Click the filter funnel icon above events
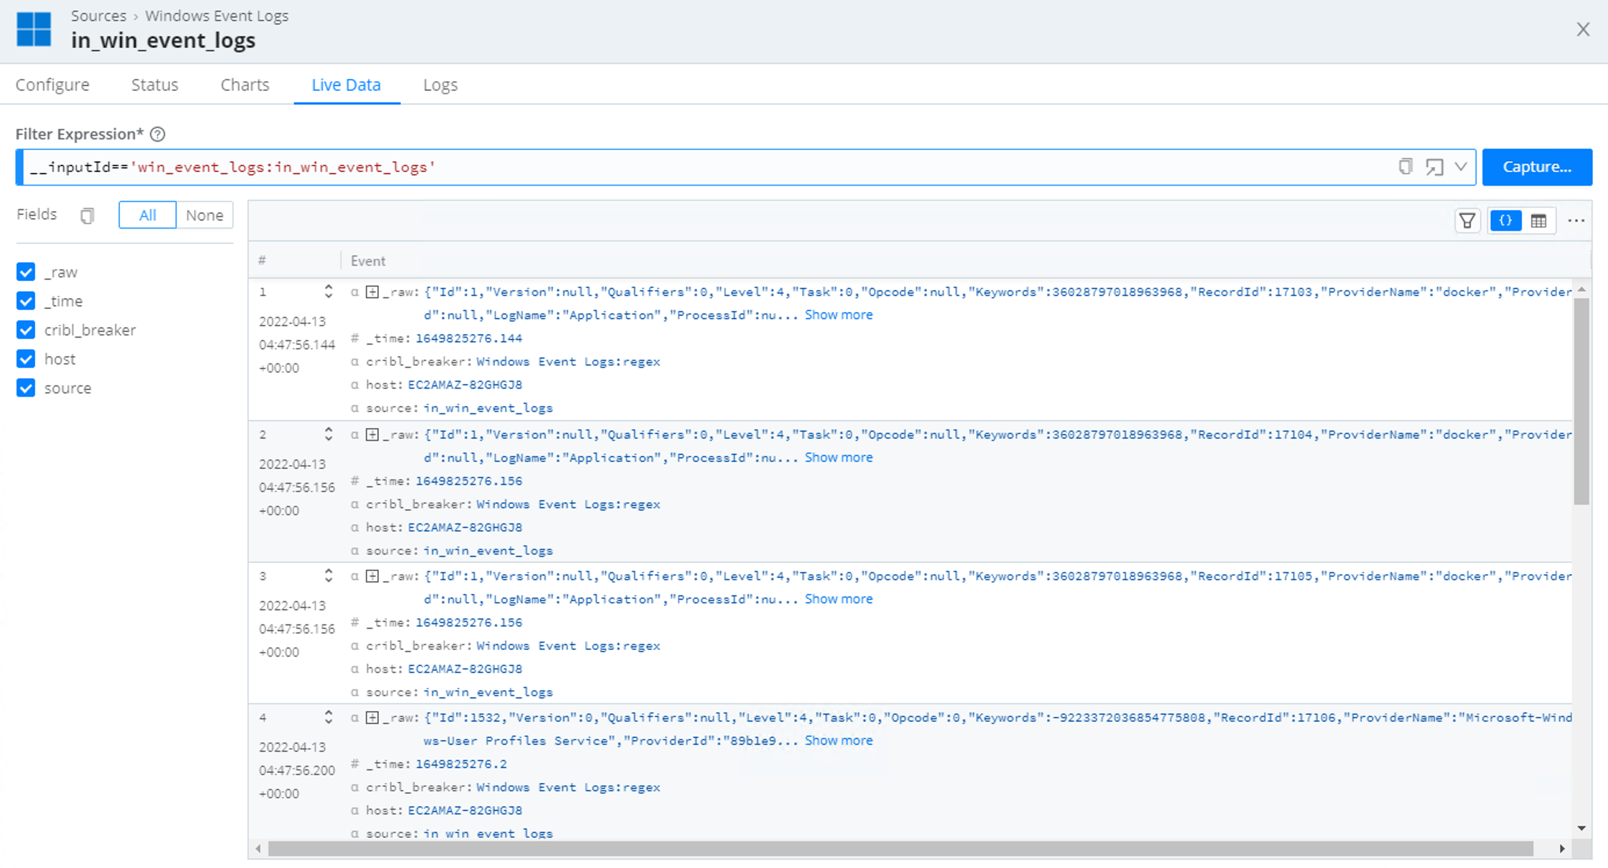 (1467, 221)
